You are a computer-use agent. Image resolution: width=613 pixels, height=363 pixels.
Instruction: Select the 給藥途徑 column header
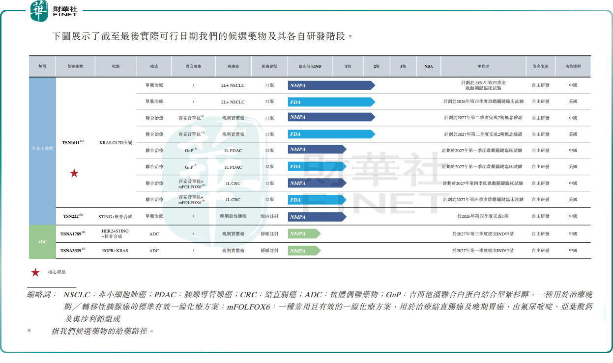coord(269,66)
